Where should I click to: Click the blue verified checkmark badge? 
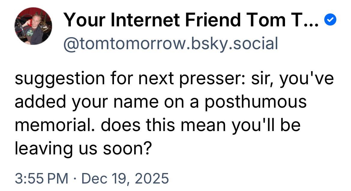click(x=331, y=20)
